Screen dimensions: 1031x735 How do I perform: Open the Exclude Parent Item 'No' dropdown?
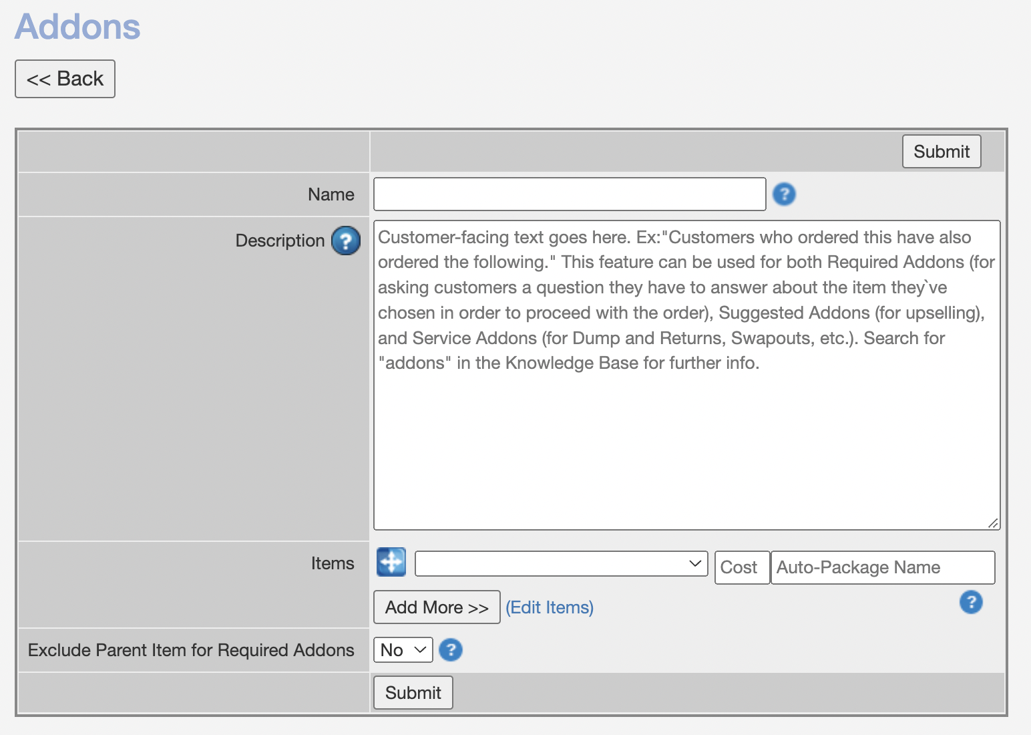(x=403, y=649)
